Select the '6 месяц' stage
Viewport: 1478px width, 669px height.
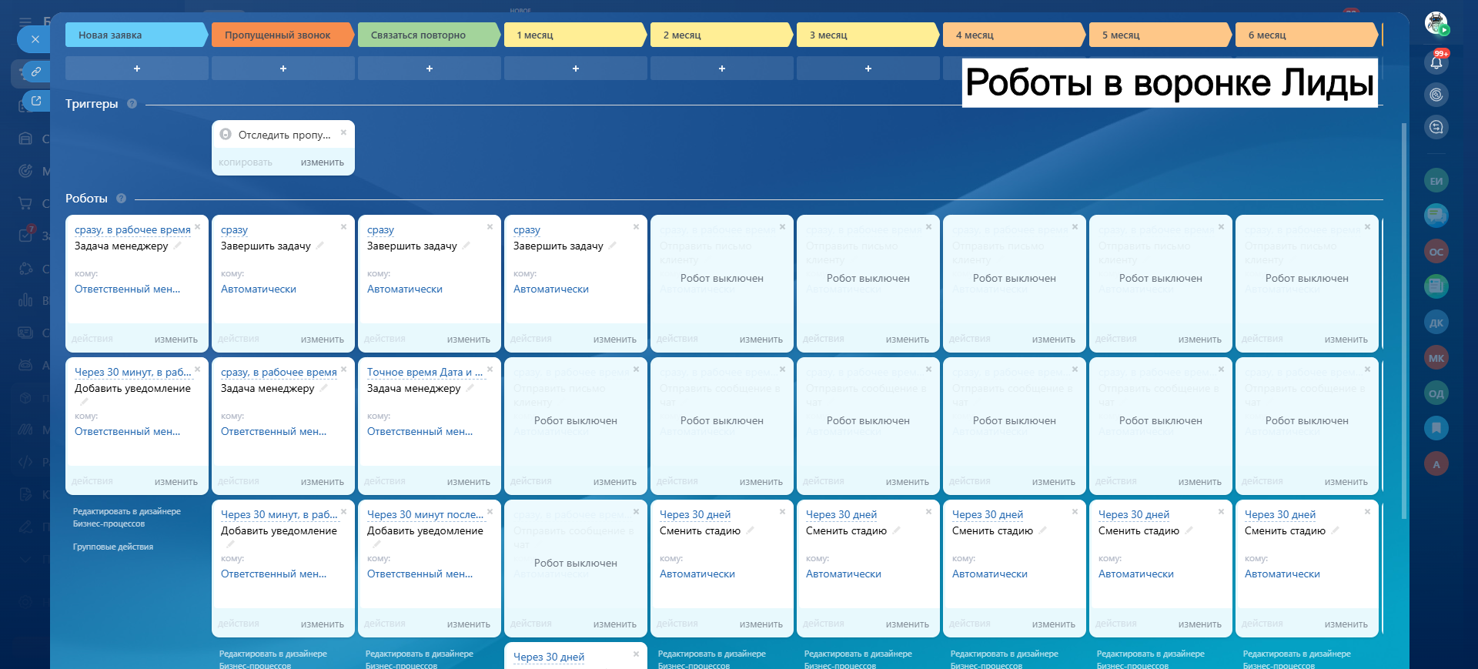[1306, 35]
